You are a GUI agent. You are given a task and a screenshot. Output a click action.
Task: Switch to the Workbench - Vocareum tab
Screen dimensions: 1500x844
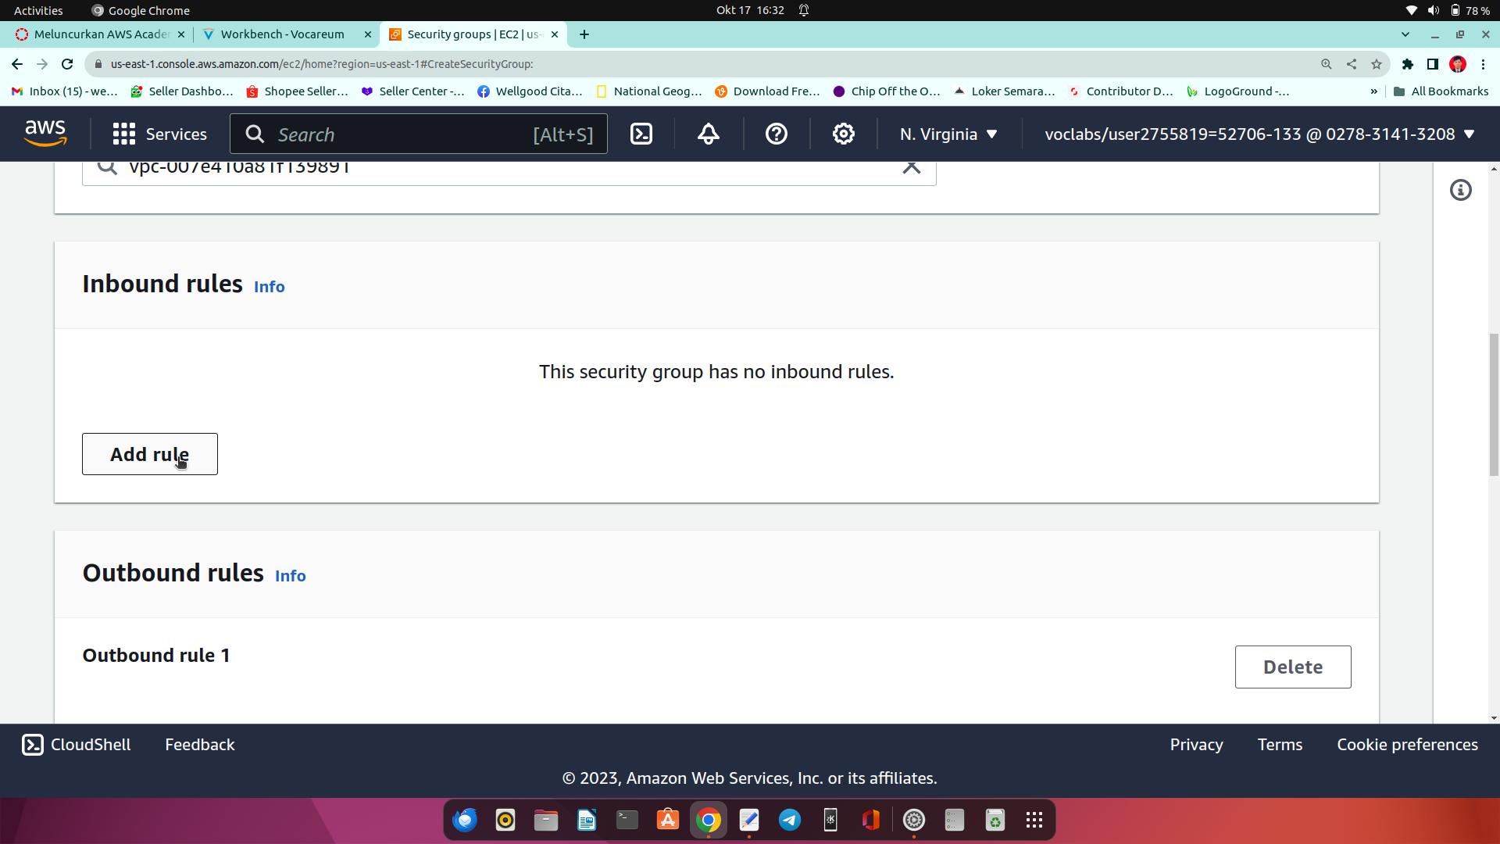pyautogui.click(x=282, y=34)
